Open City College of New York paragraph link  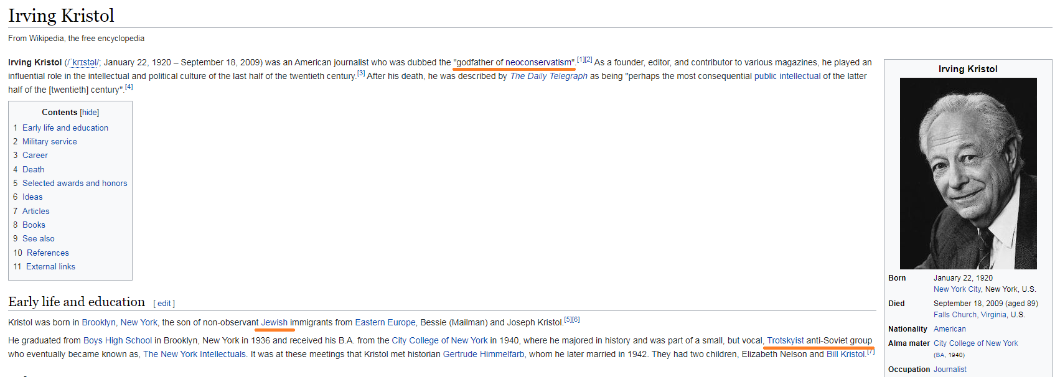pos(439,340)
